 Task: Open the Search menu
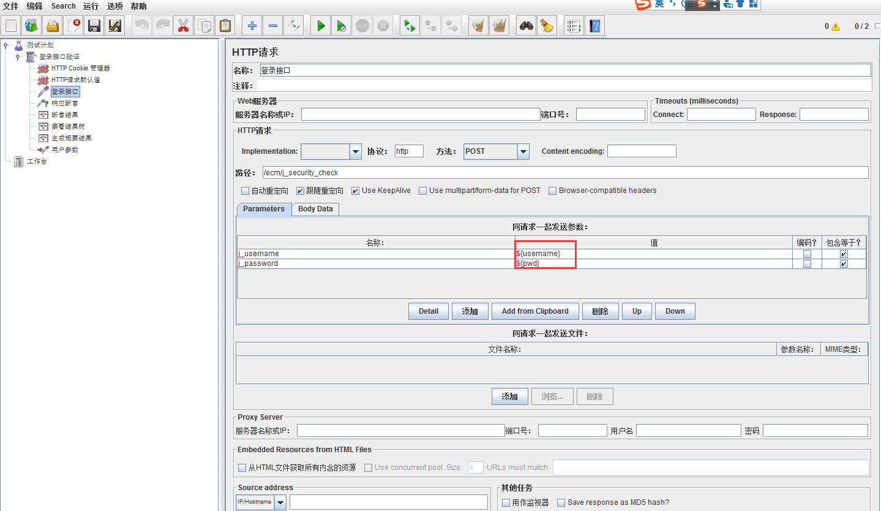click(x=64, y=6)
